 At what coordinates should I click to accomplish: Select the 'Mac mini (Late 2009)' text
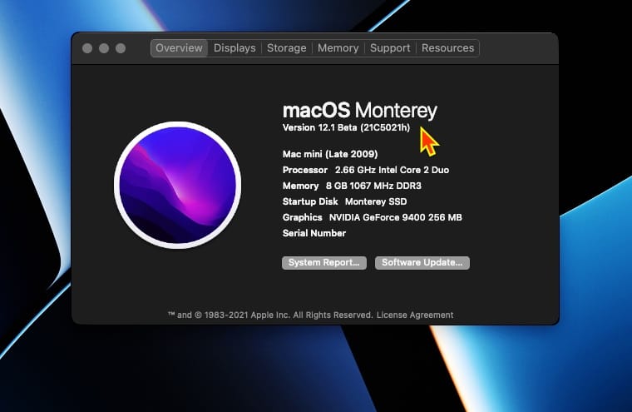pyautogui.click(x=330, y=154)
